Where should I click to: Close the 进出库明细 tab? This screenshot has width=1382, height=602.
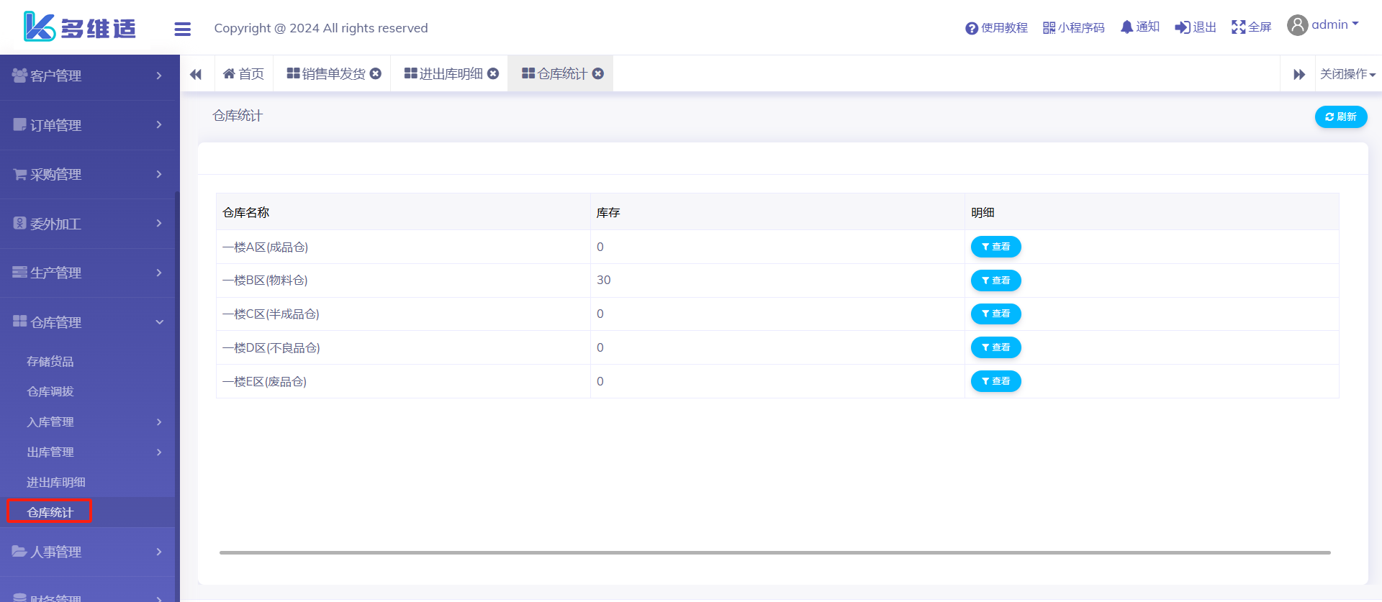[x=493, y=73]
